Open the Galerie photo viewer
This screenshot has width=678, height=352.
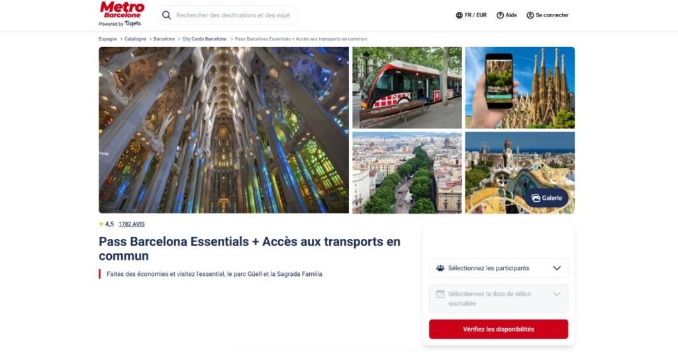[546, 198]
